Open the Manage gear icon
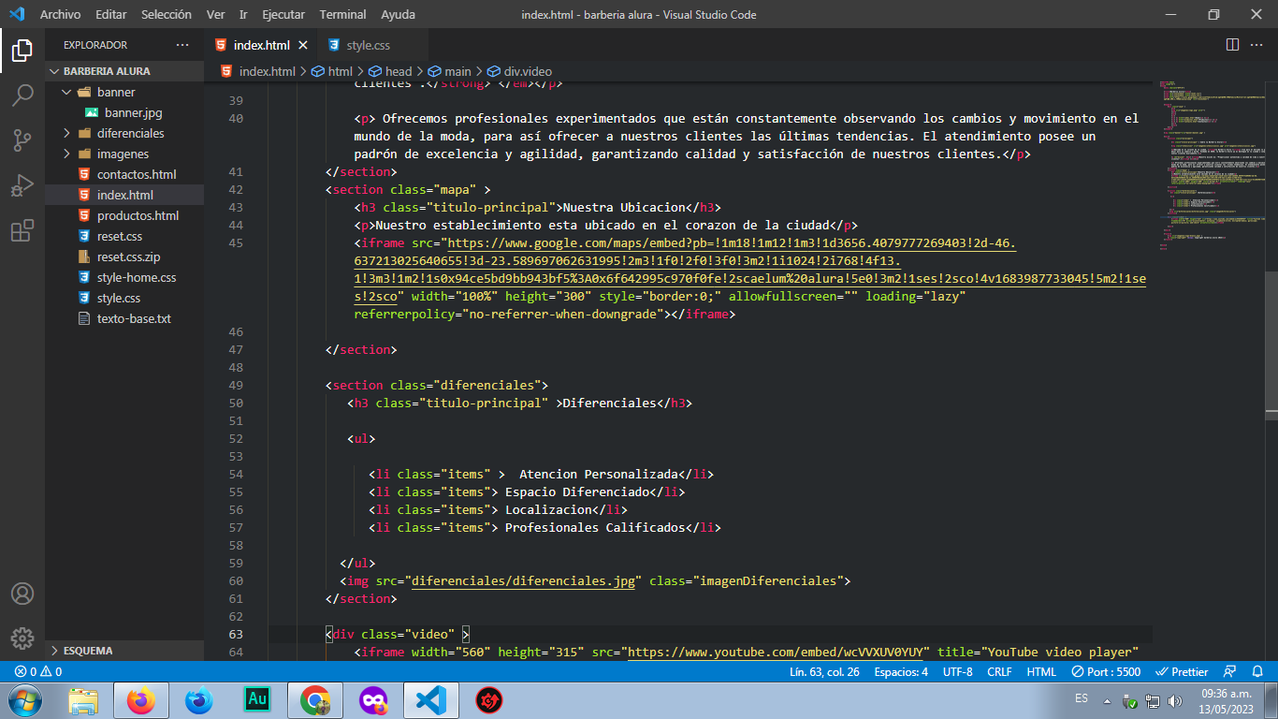 tap(22, 638)
